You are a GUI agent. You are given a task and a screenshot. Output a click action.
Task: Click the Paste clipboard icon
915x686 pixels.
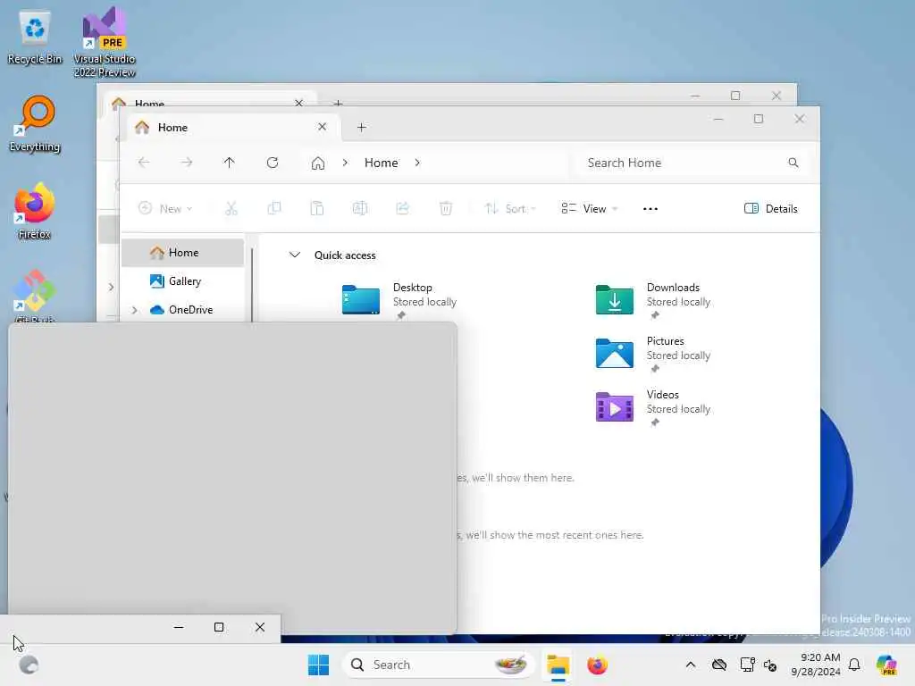[x=317, y=208]
